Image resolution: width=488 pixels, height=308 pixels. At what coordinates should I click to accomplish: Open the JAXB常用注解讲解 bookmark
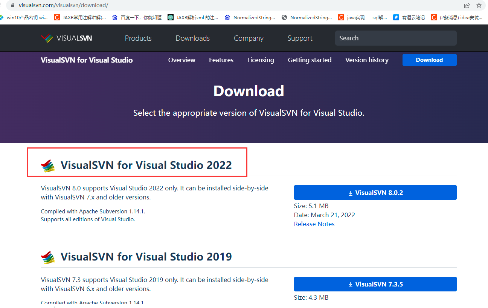point(80,17)
